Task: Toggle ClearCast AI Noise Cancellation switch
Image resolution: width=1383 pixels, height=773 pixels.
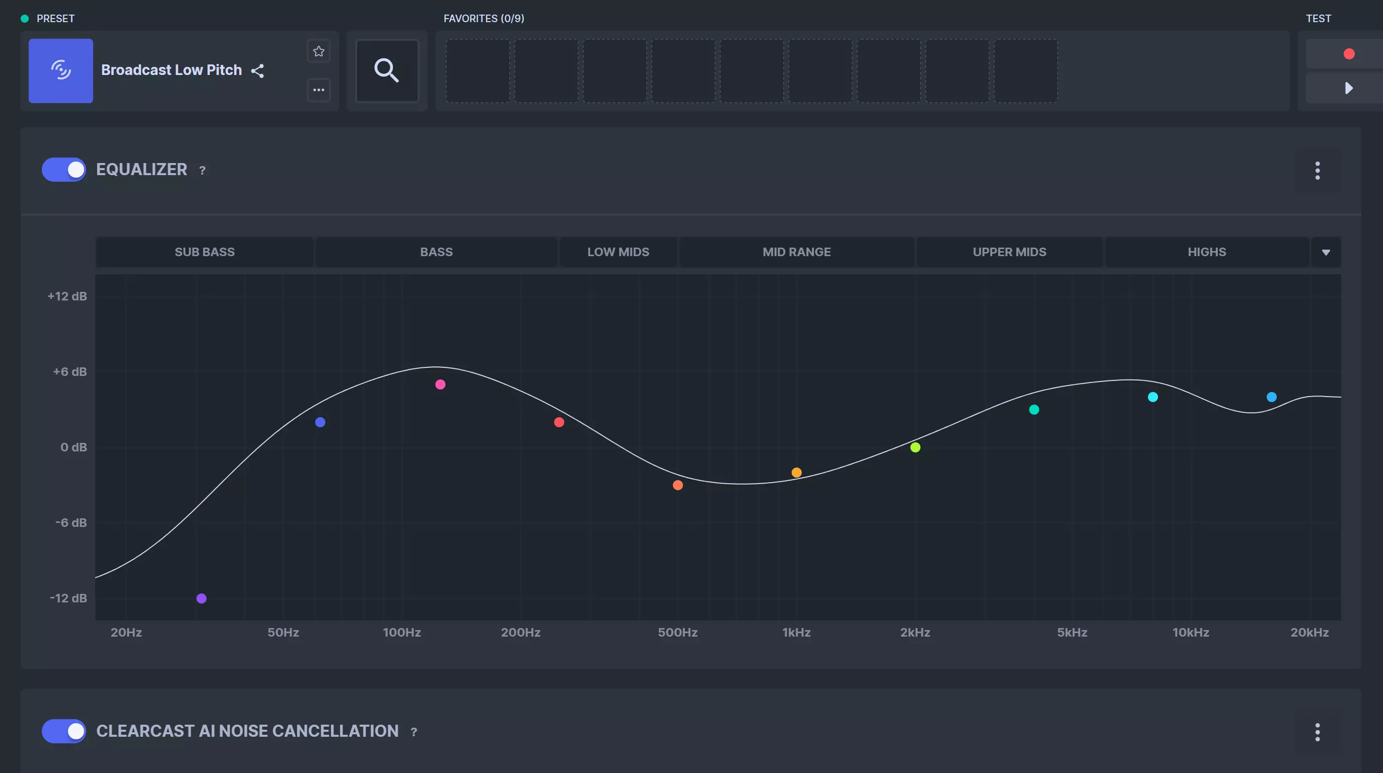Action: (x=64, y=731)
